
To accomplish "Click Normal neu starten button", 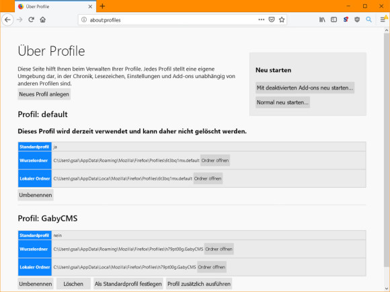I will (282, 102).
